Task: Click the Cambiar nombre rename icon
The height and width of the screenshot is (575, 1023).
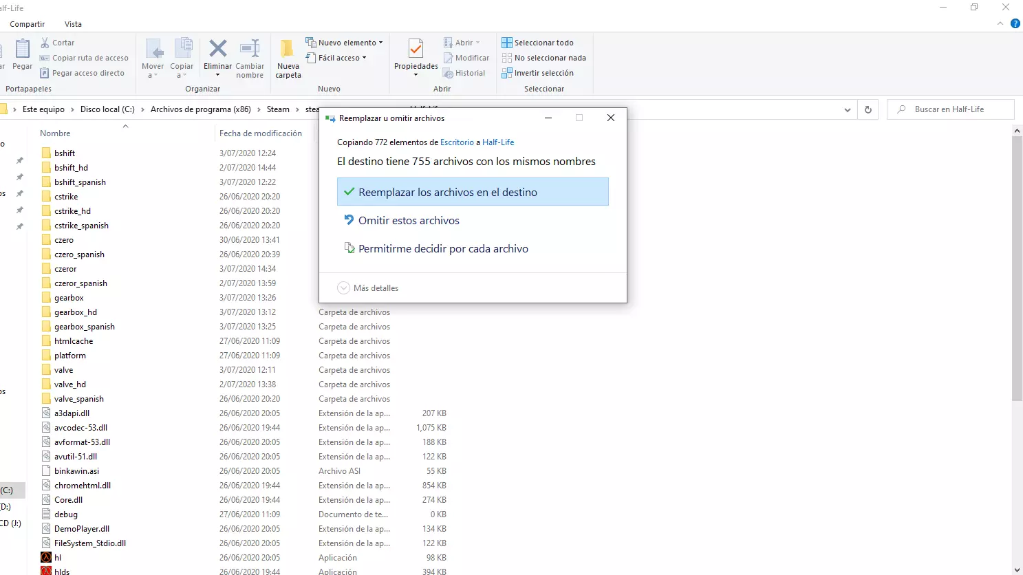Action: (x=249, y=49)
